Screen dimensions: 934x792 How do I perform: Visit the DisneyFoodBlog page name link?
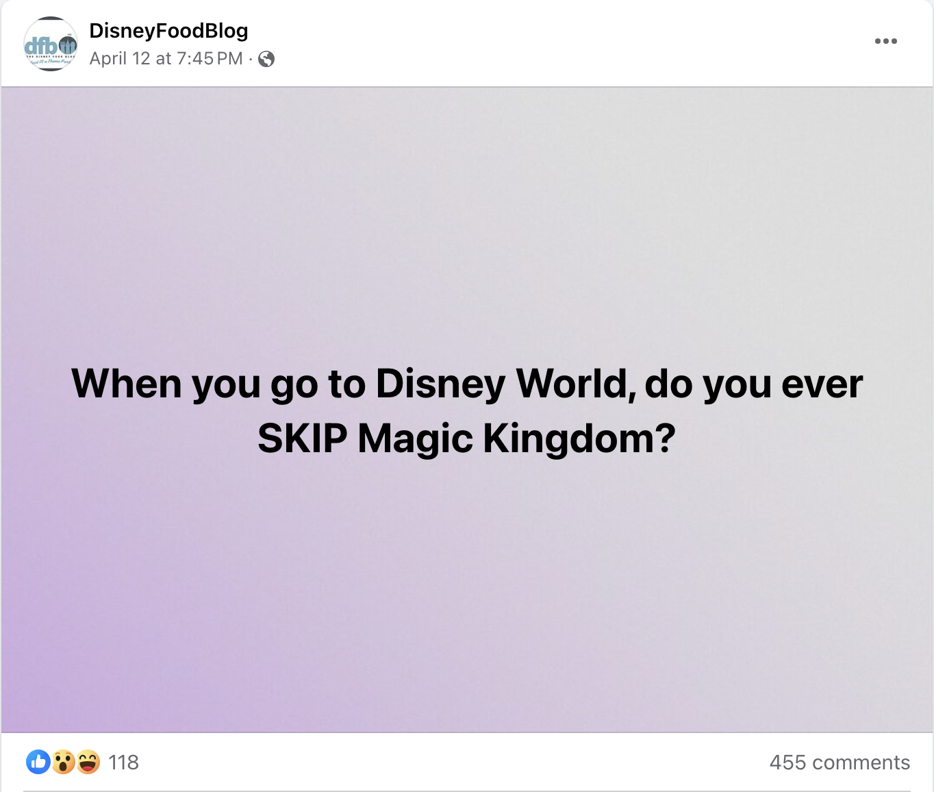[168, 31]
